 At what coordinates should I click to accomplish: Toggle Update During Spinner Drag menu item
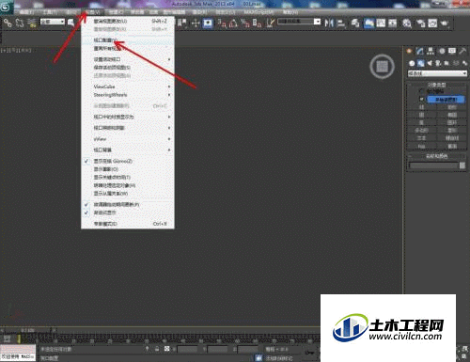(x=128, y=205)
